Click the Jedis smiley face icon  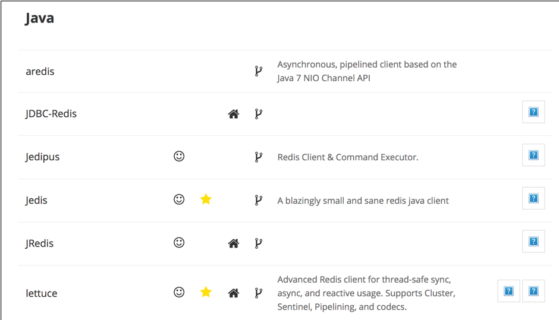point(179,199)
